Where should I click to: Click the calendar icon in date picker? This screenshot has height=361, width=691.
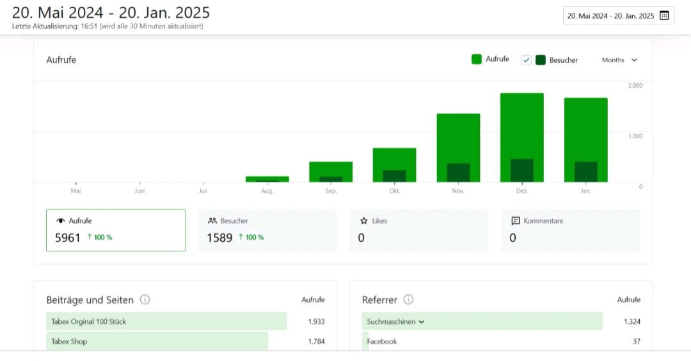(663, 15)
